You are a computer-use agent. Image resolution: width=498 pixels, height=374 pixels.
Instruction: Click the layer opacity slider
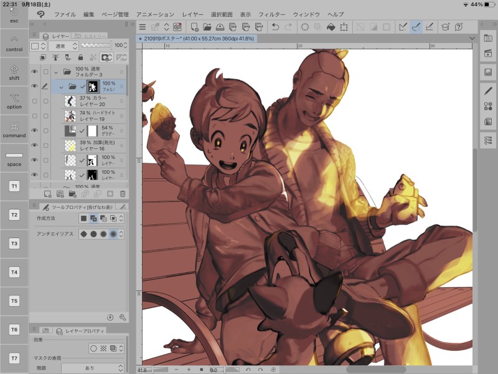pyautogui.click(x=96, y=46)
